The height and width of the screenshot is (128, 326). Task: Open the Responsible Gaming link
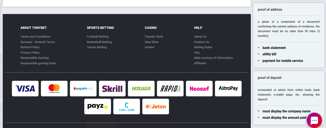pos(34,58)
